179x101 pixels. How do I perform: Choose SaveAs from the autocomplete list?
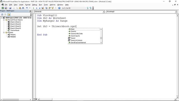pyautogui.click(x=84, y=31)
